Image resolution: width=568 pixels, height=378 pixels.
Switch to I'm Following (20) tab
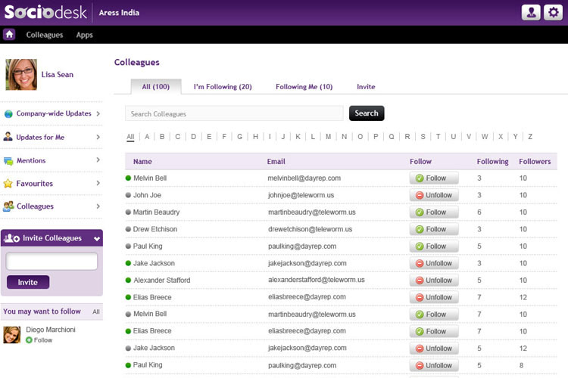pyautogui.click(x=223, y=87)
